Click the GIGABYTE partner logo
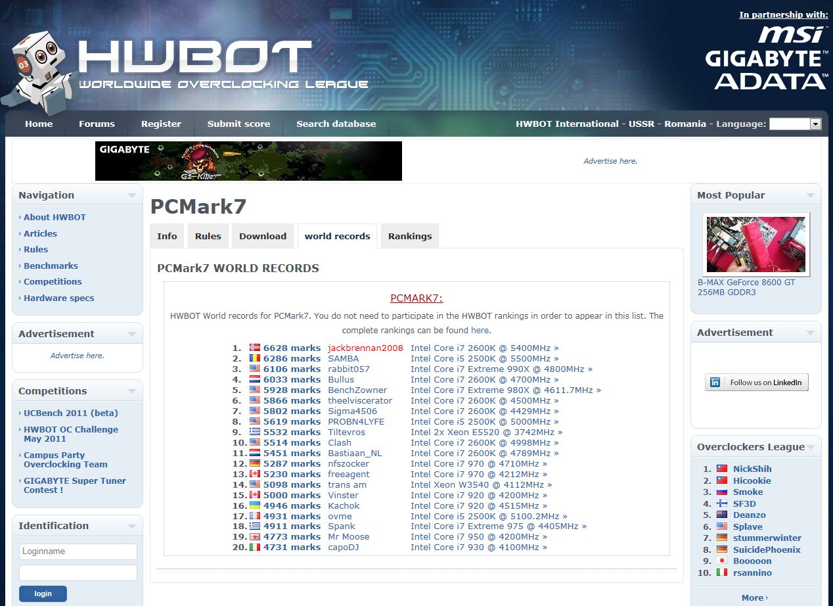The image size is (833, 606). 766,60
